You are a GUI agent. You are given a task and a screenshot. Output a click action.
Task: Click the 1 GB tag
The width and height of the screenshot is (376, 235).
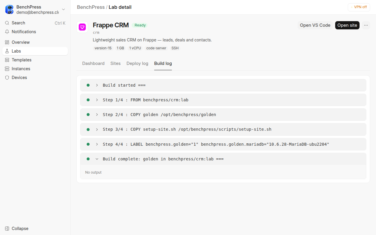[x=120, y=48]
